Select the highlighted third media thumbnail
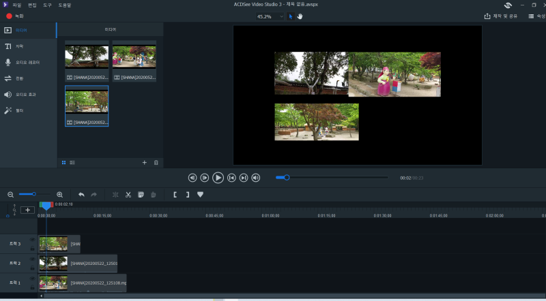 [x=87, y=106]
